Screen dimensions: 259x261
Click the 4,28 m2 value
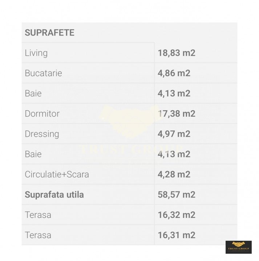174,174
